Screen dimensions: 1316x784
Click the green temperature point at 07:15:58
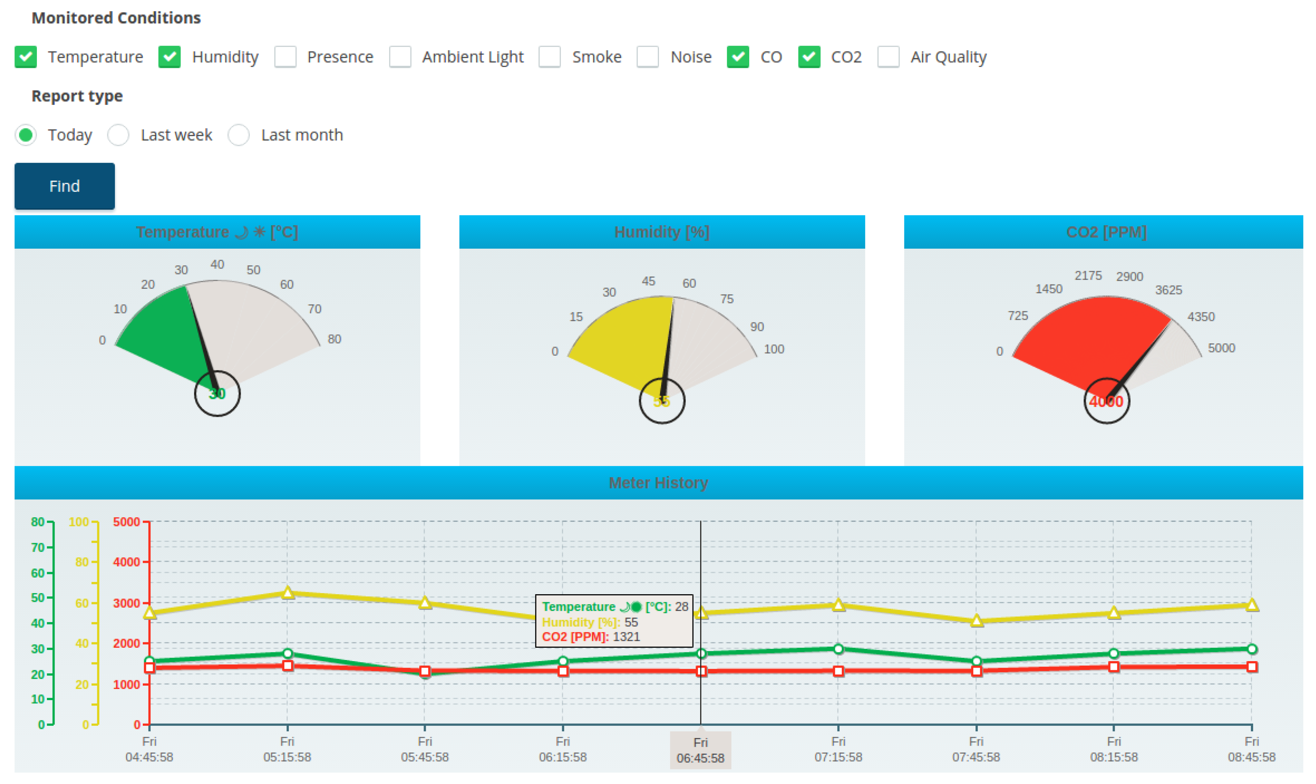(x=839, y=649)
